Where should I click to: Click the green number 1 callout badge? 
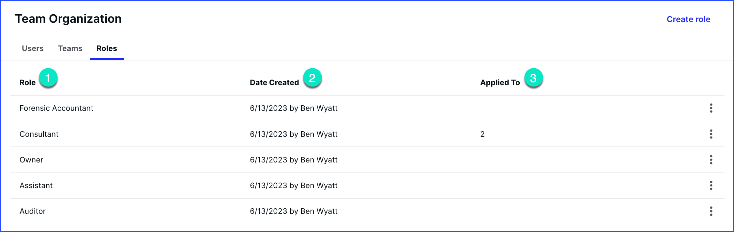[48, 78]
